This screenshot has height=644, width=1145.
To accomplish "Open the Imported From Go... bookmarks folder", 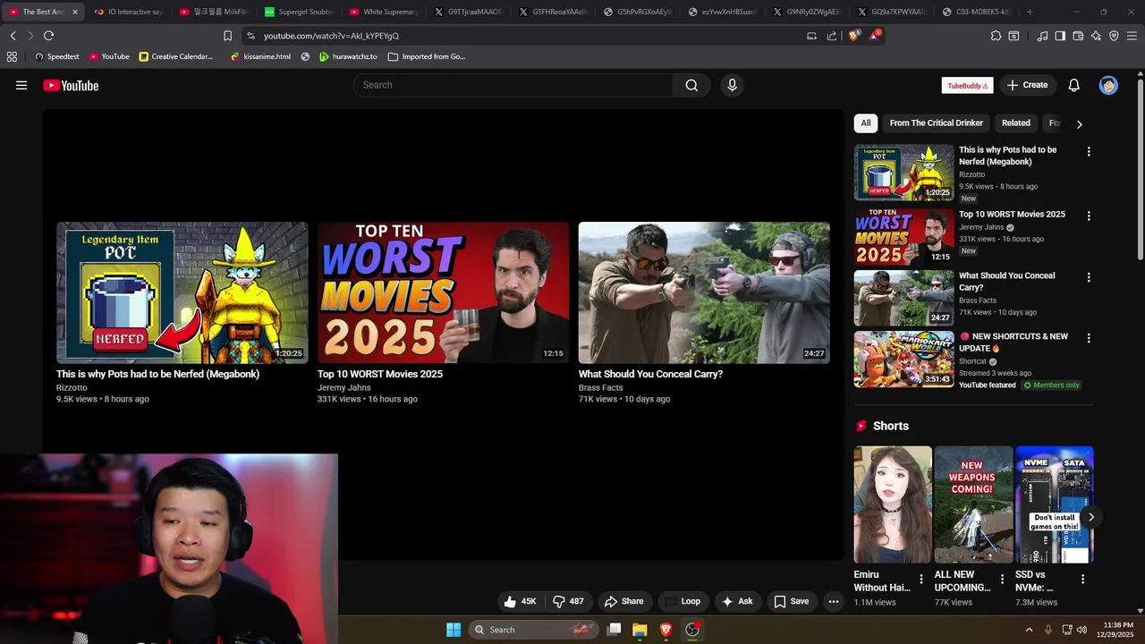I will click(x=427, y=56).
